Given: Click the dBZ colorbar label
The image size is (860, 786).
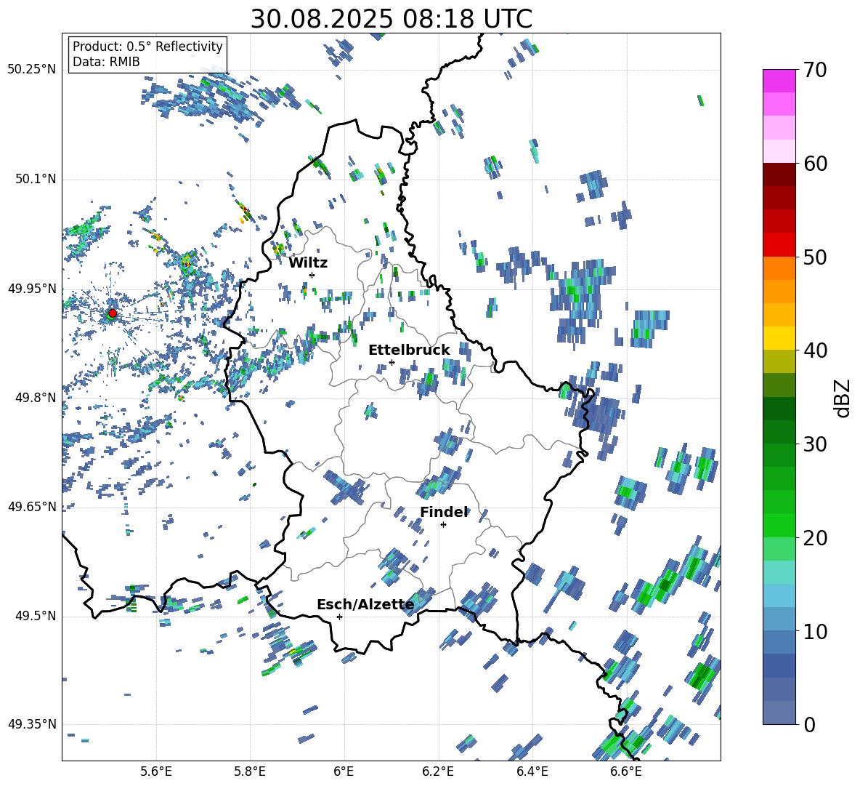Looking at the screenshot, I should coord(843,398).
